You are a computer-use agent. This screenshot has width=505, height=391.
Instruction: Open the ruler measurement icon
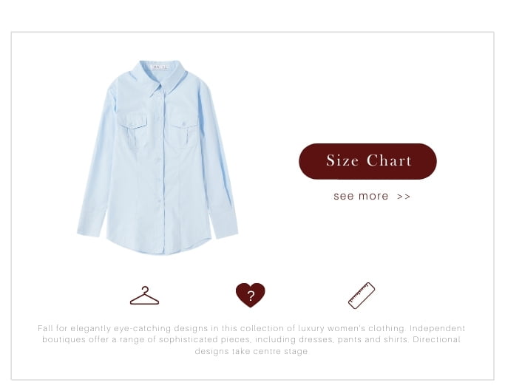point(362,296)
